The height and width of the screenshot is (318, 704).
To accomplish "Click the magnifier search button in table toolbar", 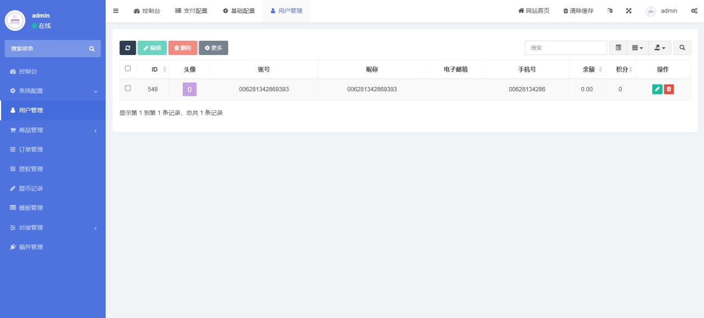I will click(x=682, y=48).
